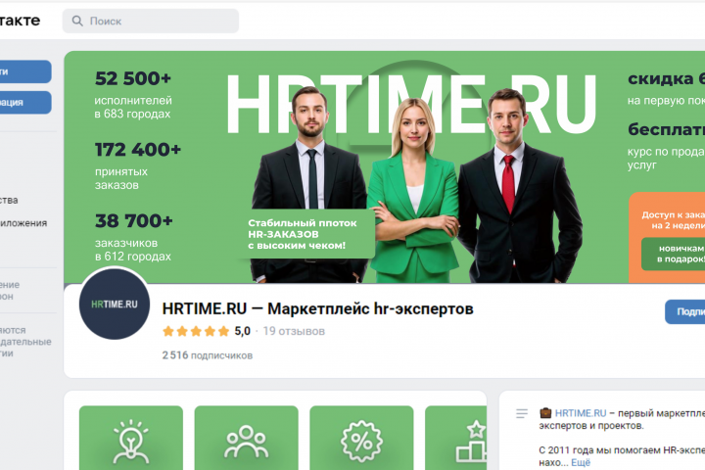705x470 pixels.
Task: Open the sidebar item ending 'иложения'
Action: tap(23, 223)
